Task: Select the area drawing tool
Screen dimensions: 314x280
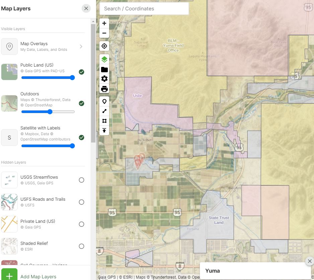Action: [x=104, y=120]
